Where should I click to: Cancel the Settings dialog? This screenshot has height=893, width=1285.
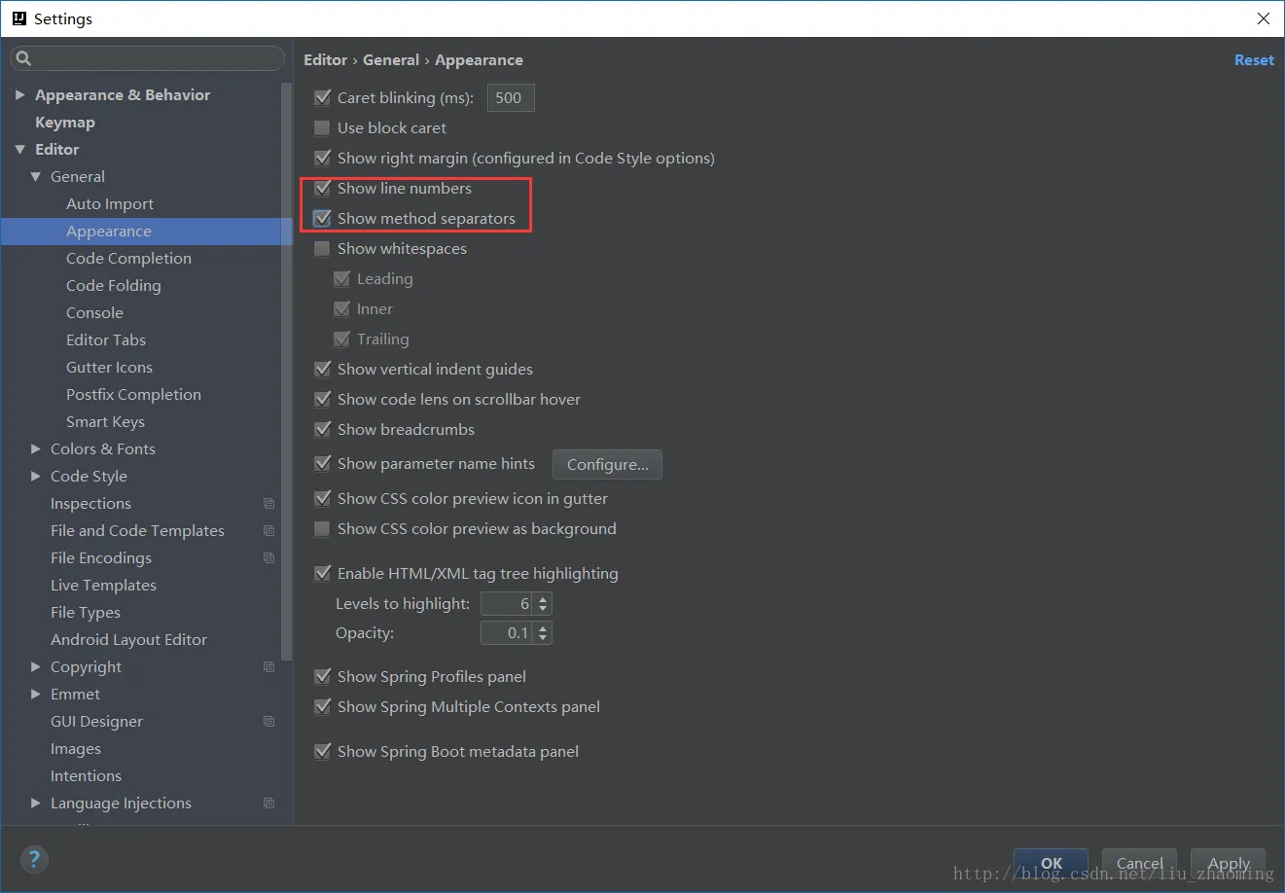(x=1140, y=863)
